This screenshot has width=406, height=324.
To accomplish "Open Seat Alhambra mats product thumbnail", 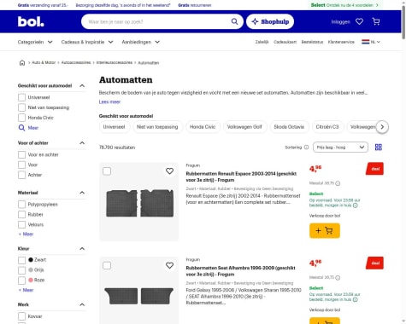I will [139, 291].
